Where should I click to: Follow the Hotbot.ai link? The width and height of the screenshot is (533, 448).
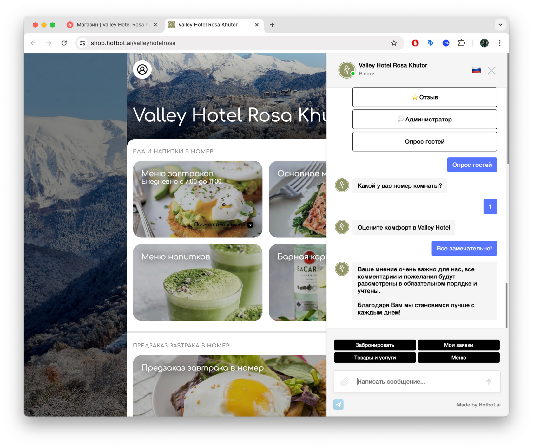(x=489, y=405)
